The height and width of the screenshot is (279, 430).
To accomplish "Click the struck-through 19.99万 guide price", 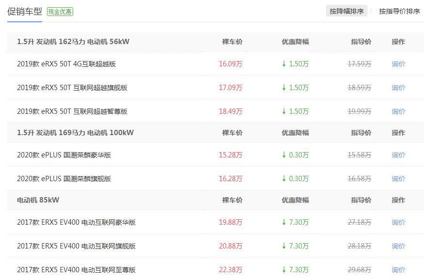I will click(359, 111).
